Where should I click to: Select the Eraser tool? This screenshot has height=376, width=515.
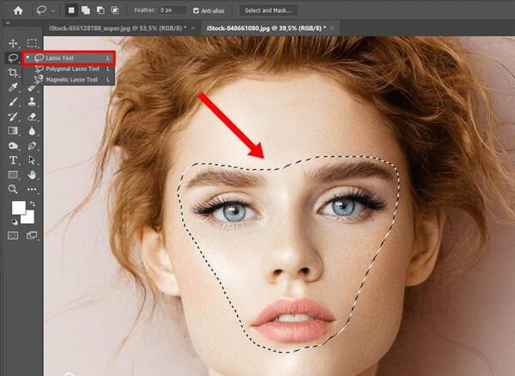[32, 117]
